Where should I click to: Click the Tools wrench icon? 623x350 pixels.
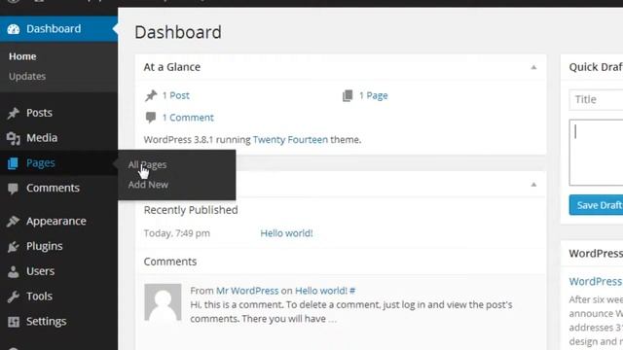tap(13, 297)
